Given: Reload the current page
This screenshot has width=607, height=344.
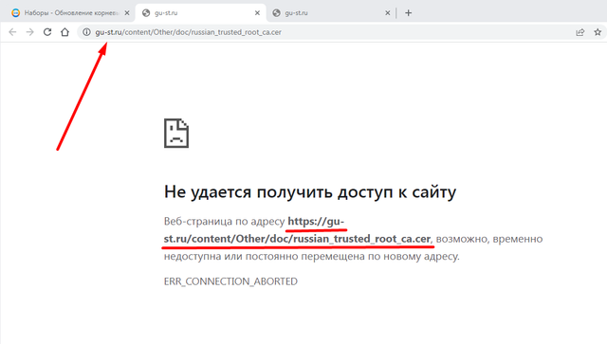Looking at the screenshot, I should point(47,32).
